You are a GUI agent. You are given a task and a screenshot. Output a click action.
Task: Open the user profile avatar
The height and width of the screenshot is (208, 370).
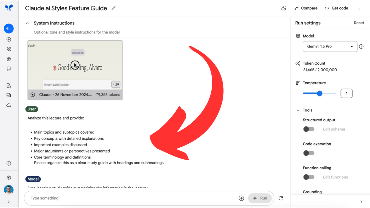click(9, 190)
